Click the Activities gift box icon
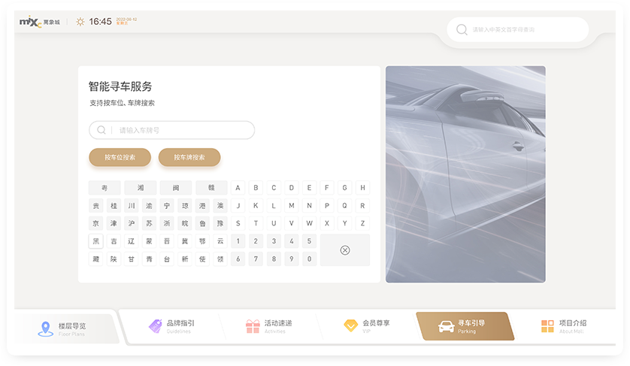This screenshot has height=366, width=630. (253, 326)
